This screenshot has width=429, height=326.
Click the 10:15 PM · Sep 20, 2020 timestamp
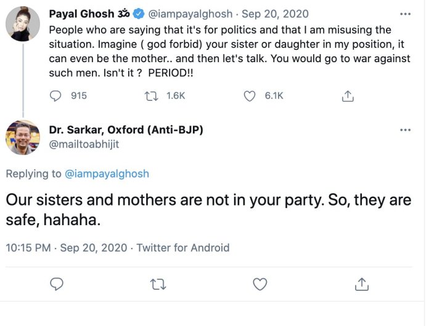tap(66, 248)
